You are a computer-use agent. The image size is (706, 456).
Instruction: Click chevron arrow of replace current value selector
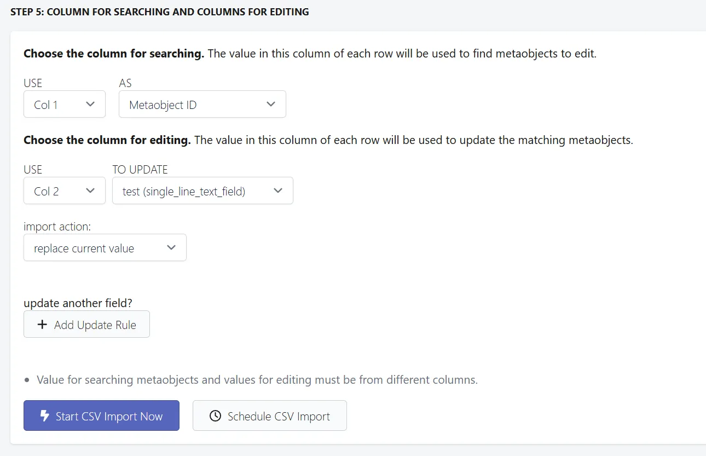(x=171, y=247)
